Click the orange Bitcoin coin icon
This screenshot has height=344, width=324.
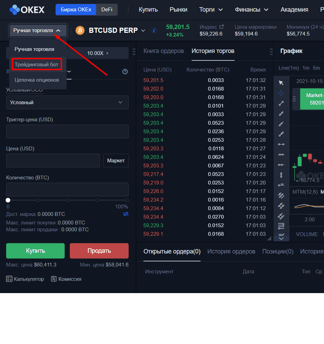tap(80, 30)
